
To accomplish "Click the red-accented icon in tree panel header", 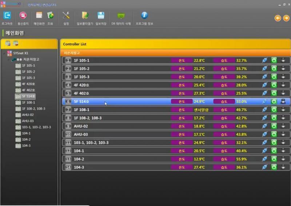I will [16, 43].
